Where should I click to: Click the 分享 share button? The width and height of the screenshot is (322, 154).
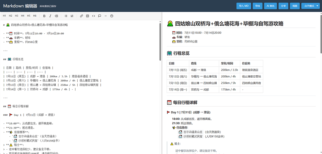[283, 6]
